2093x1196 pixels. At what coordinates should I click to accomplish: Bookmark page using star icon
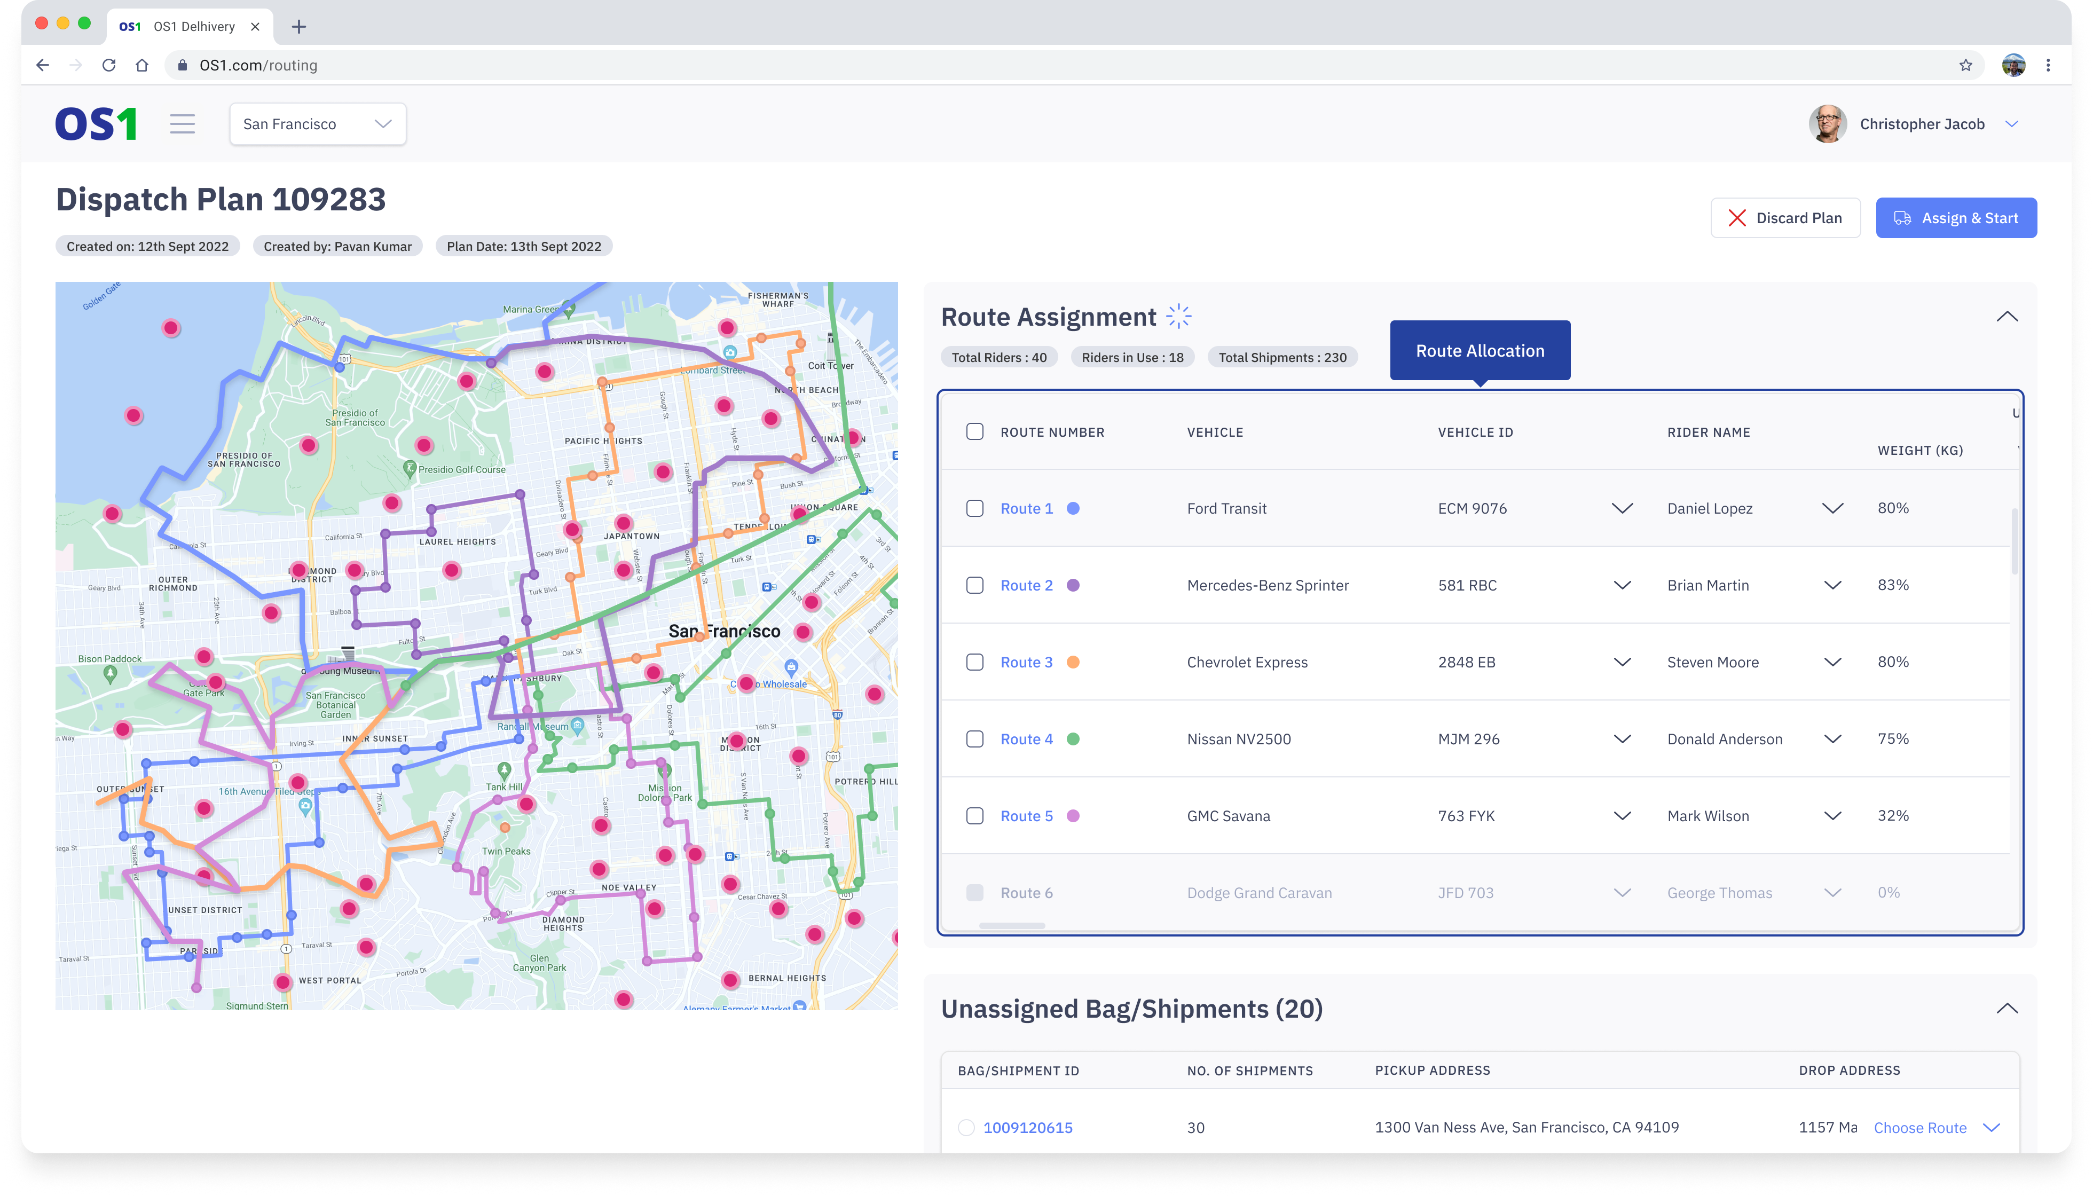(x=1966, y=65)
